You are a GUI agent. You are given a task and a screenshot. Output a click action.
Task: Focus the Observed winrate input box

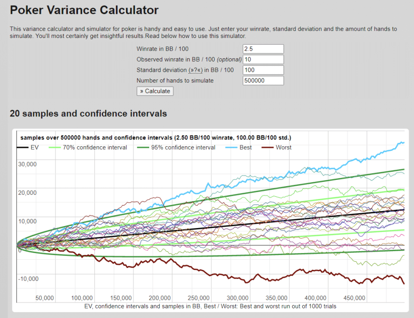tap(263, 60)
